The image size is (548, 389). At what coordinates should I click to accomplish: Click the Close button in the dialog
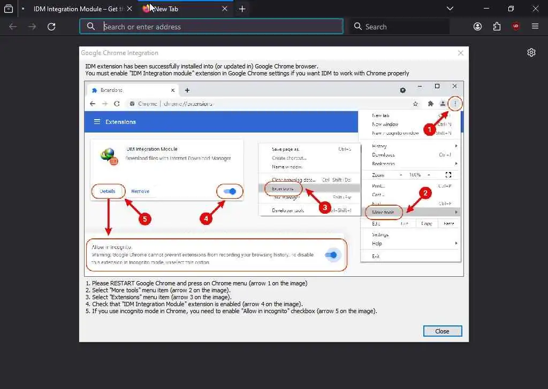443,331
